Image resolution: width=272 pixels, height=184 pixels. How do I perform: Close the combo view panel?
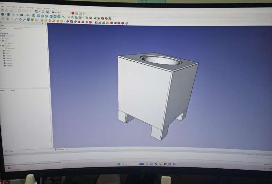(x=45, y=24)
